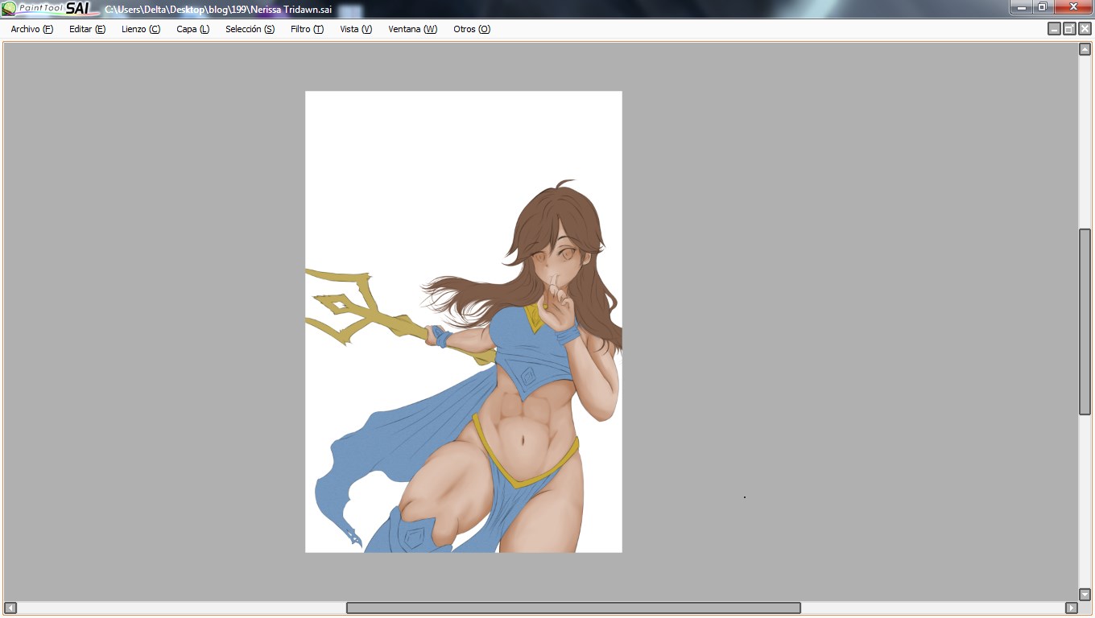
Task: Open the Editar menu
Action: [87, 29]
